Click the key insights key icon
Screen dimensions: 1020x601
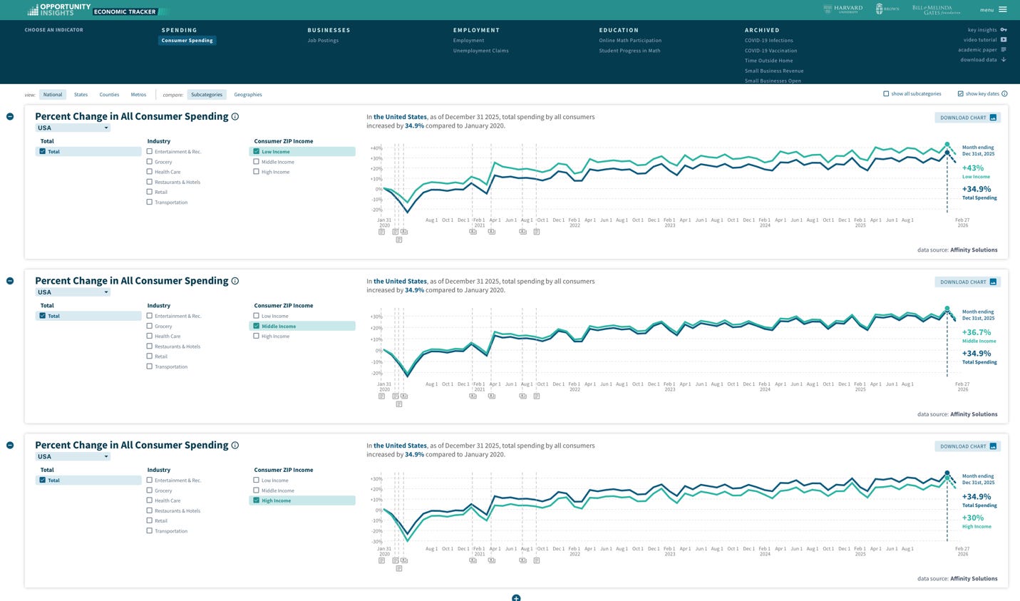click(x=1004, y=30)
